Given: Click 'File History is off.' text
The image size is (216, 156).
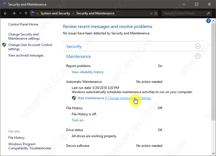Looking at the screenshot, I should pos(84,114).
